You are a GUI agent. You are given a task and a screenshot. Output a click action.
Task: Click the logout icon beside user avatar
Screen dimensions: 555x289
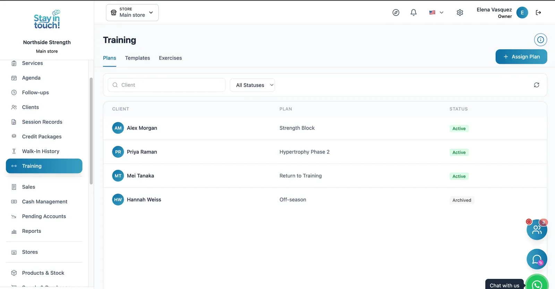coord(538,12)
